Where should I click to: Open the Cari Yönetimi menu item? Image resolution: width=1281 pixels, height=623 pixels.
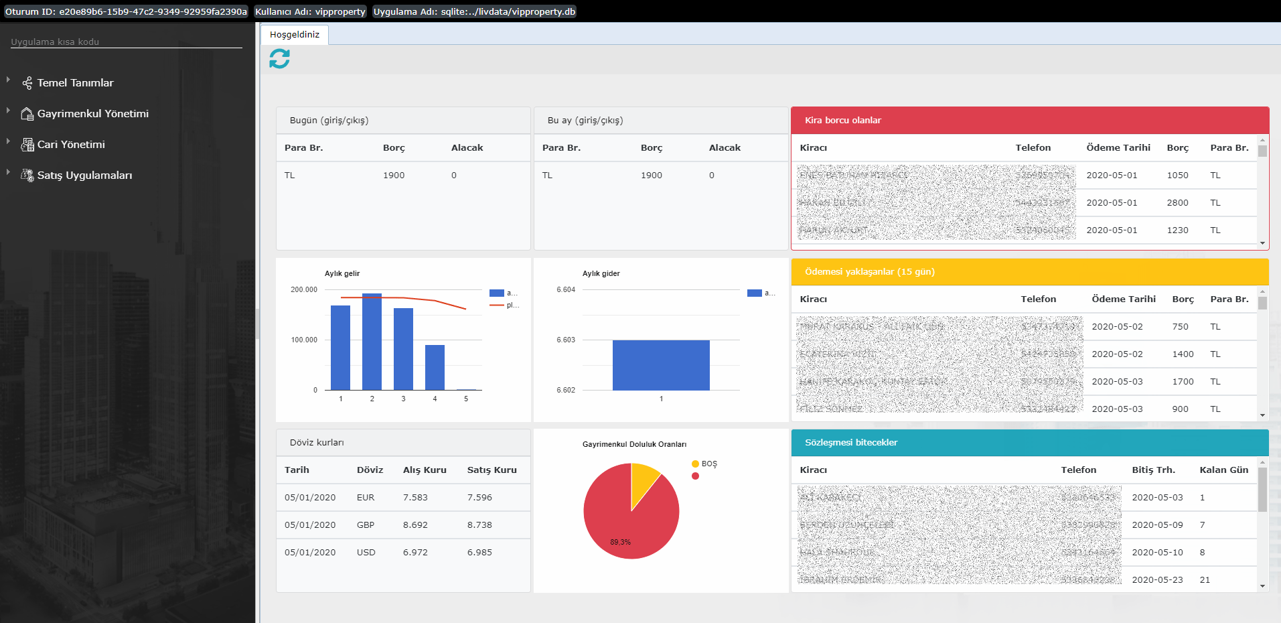click(x=70, y=144)
